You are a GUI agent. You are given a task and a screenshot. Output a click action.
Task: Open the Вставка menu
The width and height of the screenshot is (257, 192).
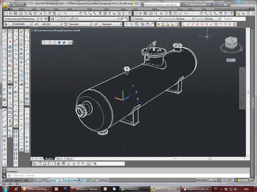coord(49,9)
